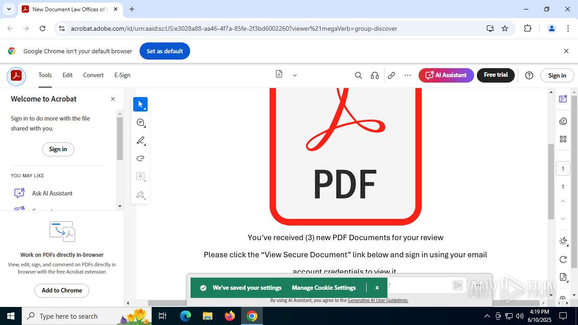Viewport: 578px width, 325px height.
Task: Open Chrome extensions puzzle icon
Action: click(527, 28)
